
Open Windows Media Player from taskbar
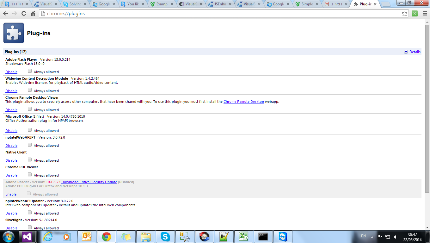[67, 237]
